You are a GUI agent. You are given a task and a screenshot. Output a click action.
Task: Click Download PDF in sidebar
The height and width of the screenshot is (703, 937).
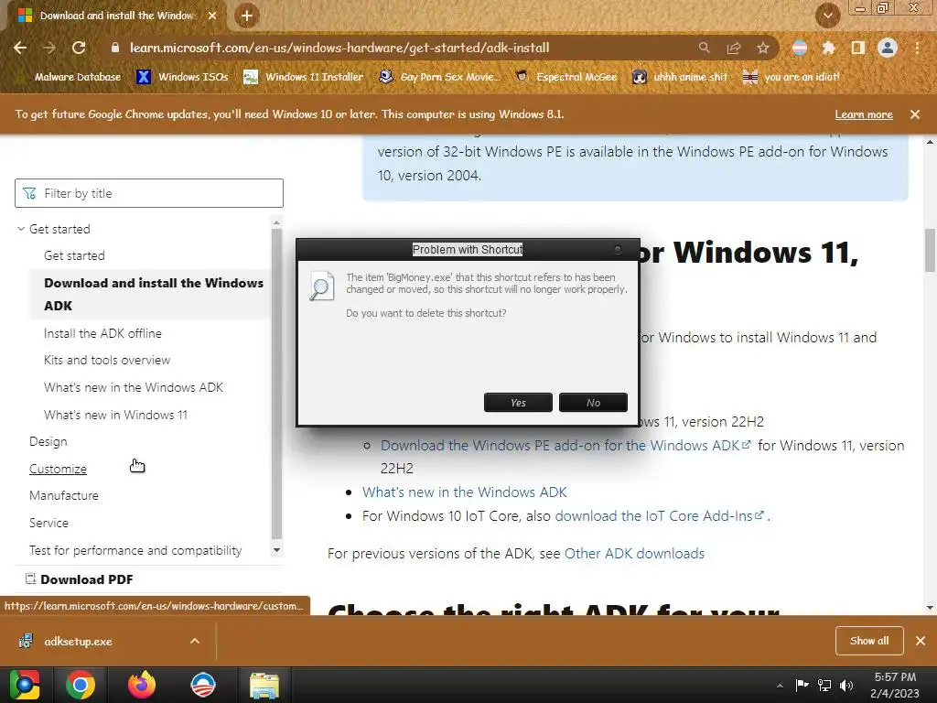[79, 579]
